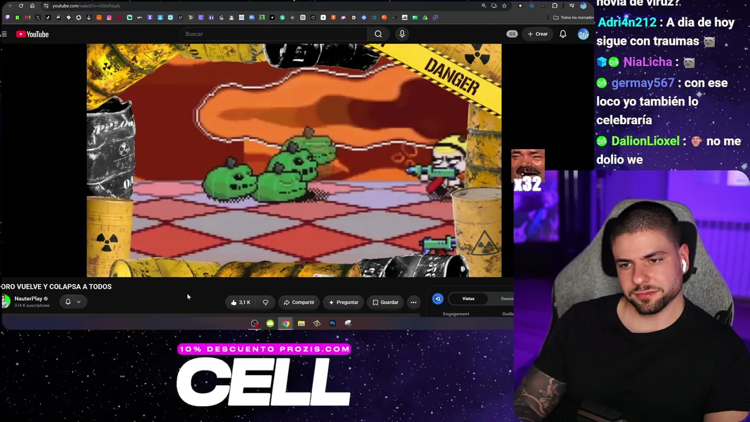Open the Google Drive bookmark
750x422 pixels.
point(425,18)
